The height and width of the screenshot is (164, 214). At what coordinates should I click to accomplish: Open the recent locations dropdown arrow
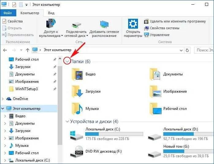(x=21, y=50)
